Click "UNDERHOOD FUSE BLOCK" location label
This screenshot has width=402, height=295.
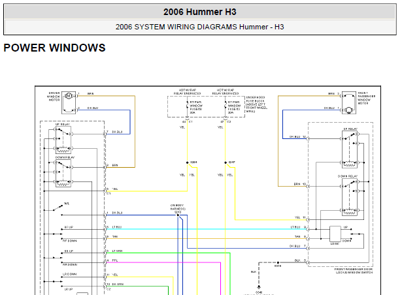click(256, 104)
